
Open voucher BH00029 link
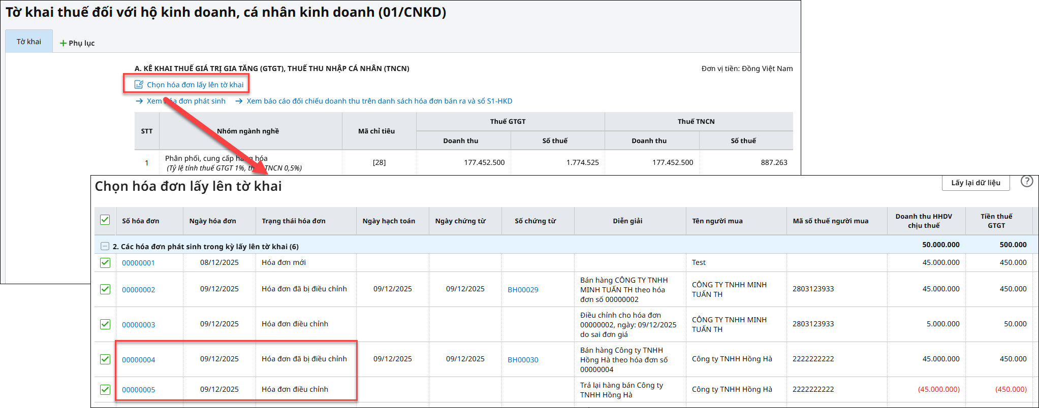(x=523, y=290)
